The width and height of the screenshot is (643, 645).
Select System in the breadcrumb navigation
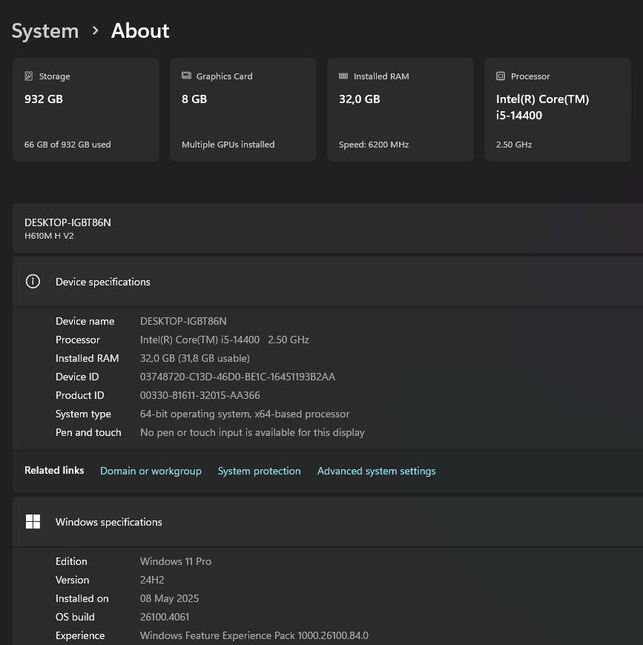[x=44, y=31]
